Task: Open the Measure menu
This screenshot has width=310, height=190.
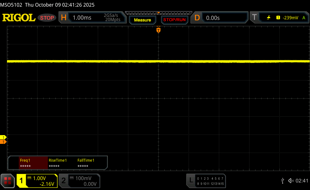Action: [142, 20]
